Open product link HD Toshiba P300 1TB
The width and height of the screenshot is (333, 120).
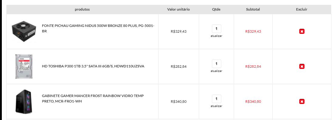[93, 66]
